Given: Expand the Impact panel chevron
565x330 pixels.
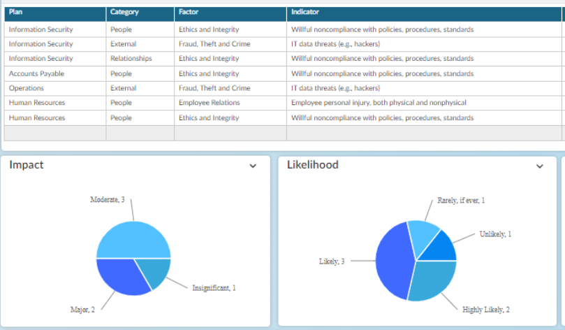Looking at the screenshot, I should point(253,166).
